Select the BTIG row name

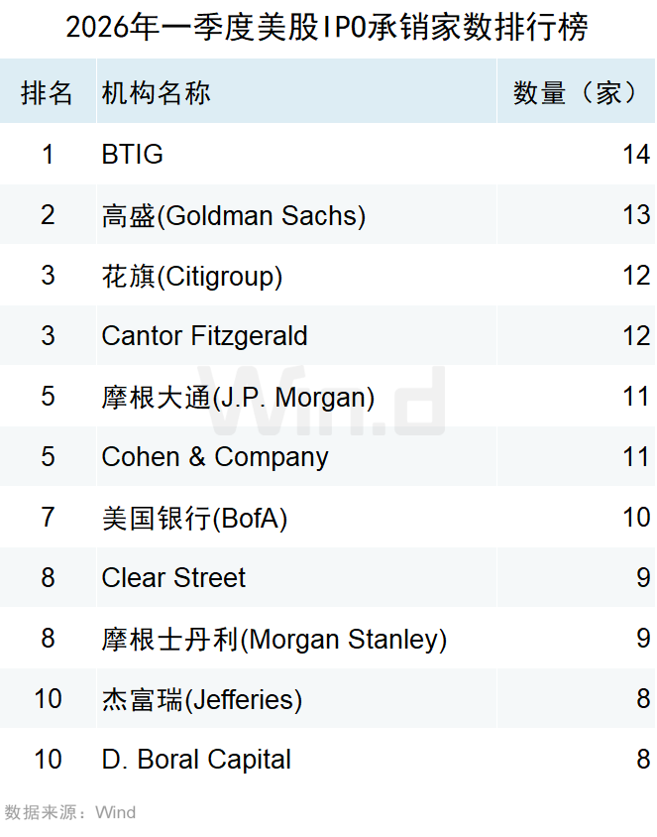click(x=132, y=155)
